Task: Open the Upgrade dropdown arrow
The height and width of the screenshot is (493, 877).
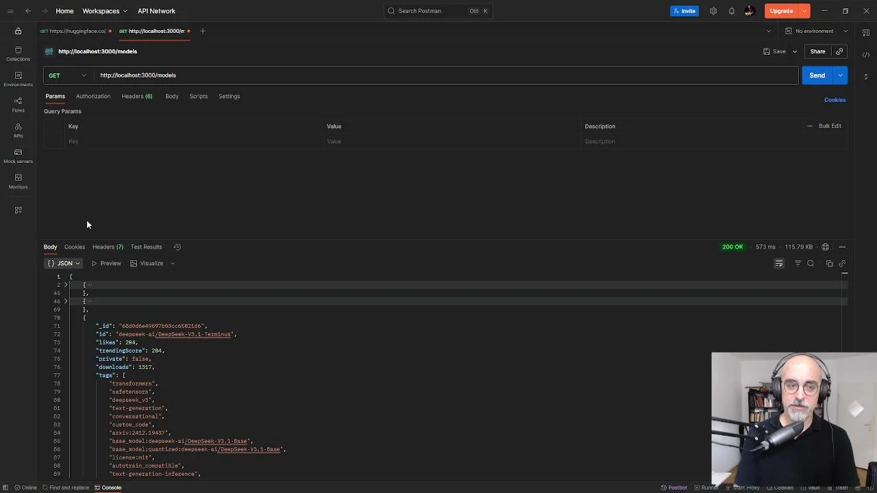Action: [804, 11]
